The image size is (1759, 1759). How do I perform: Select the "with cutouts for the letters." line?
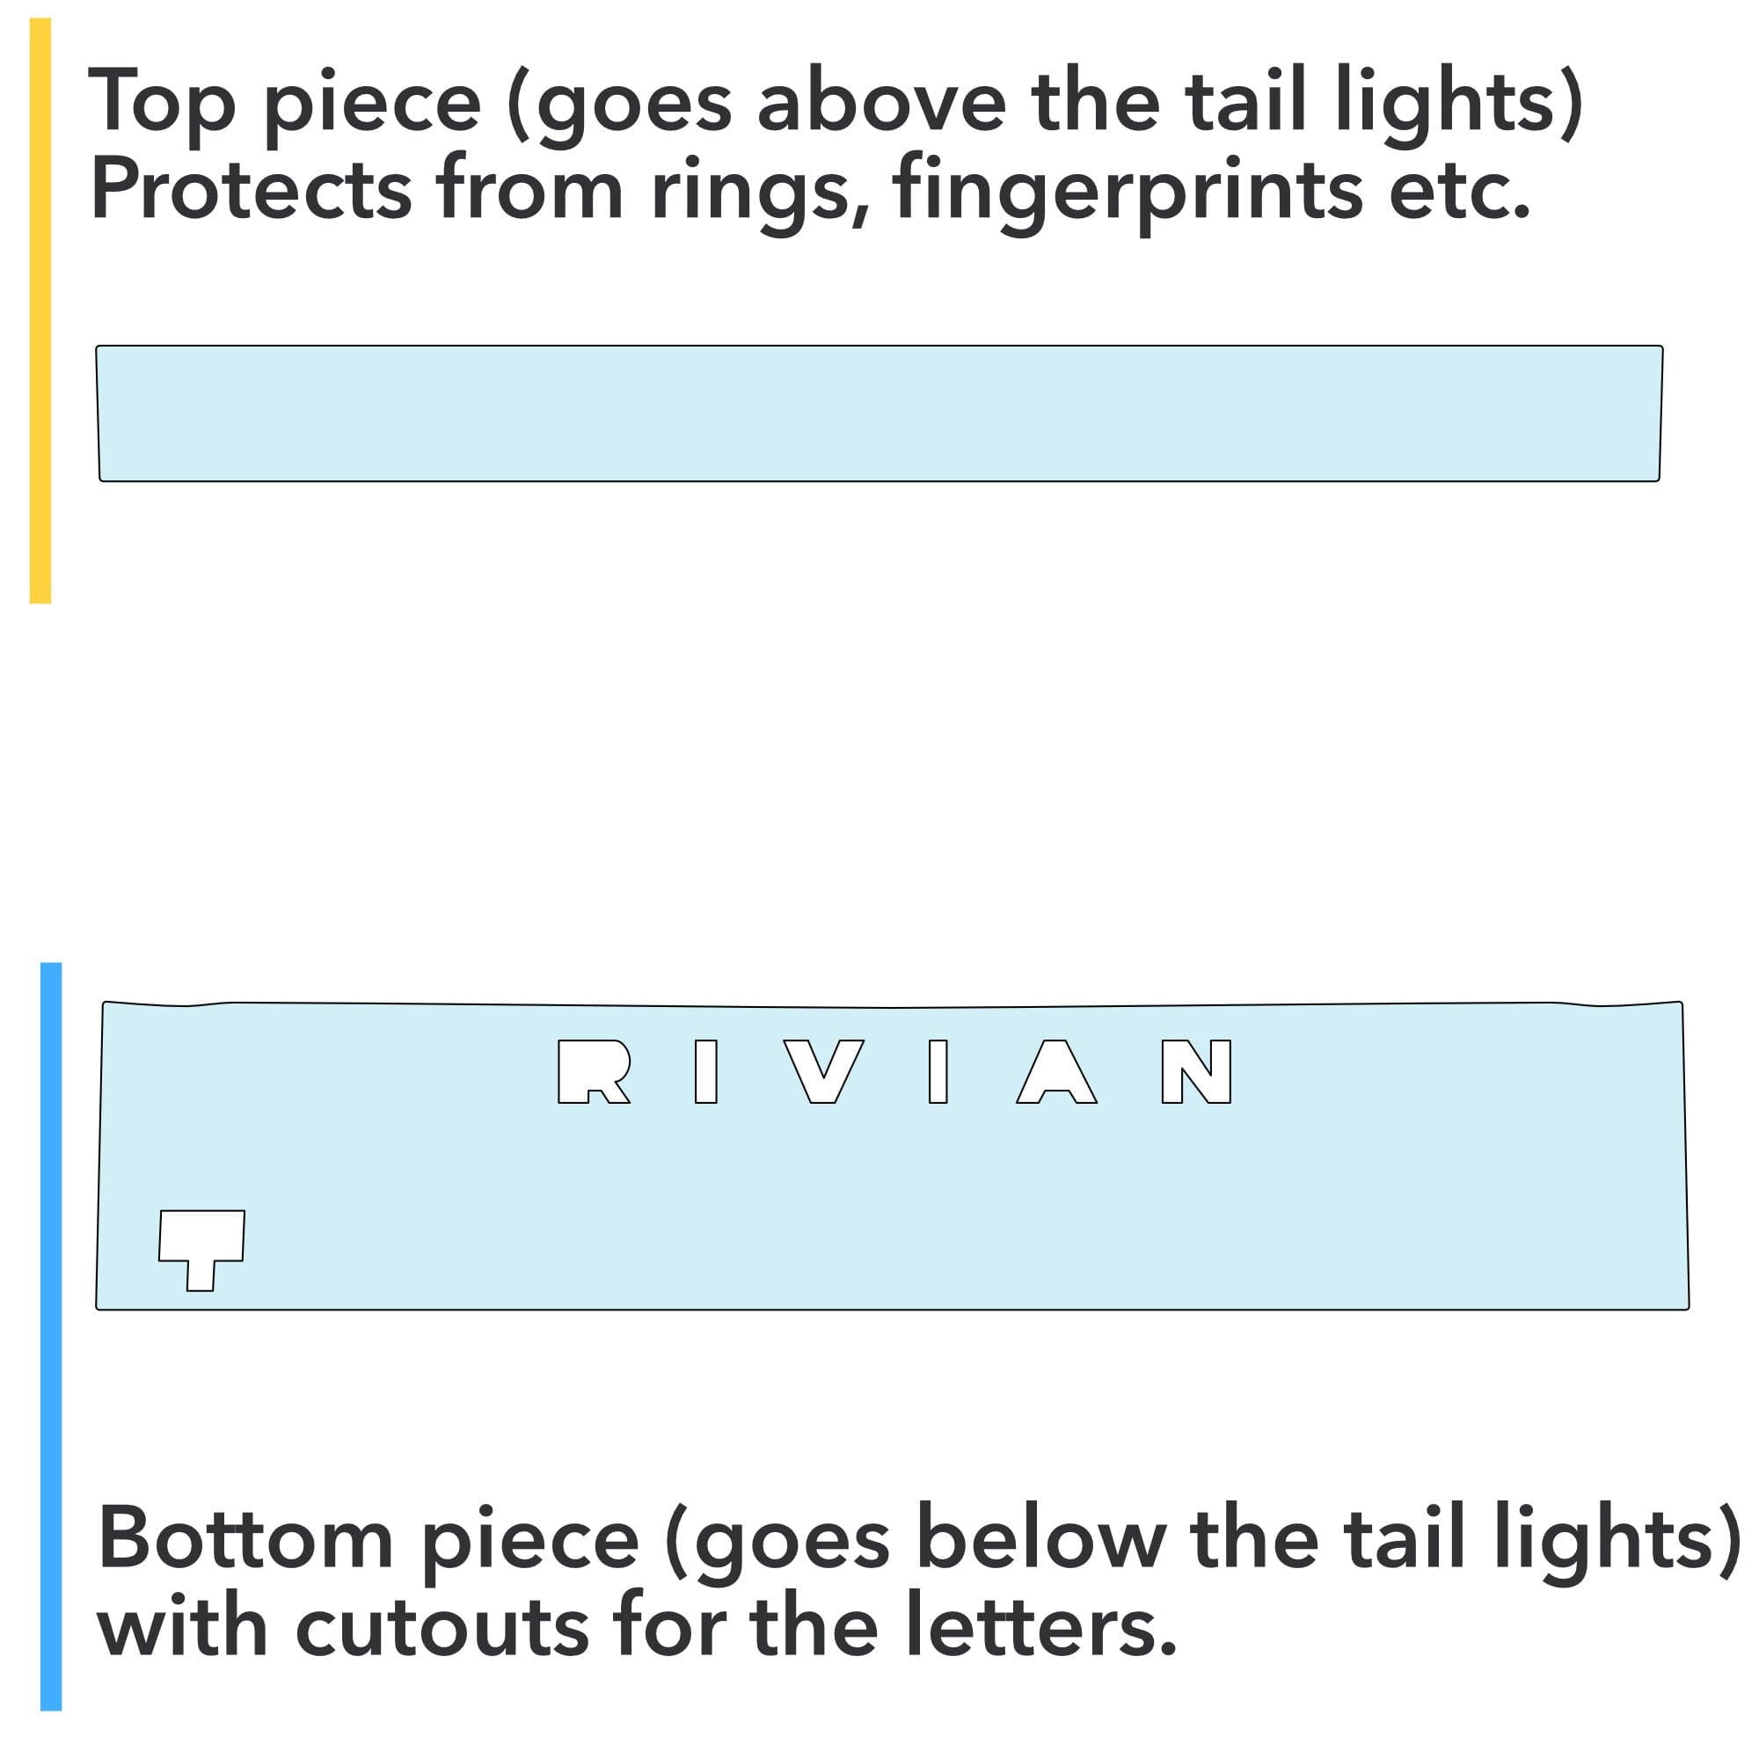[638, 1628]
